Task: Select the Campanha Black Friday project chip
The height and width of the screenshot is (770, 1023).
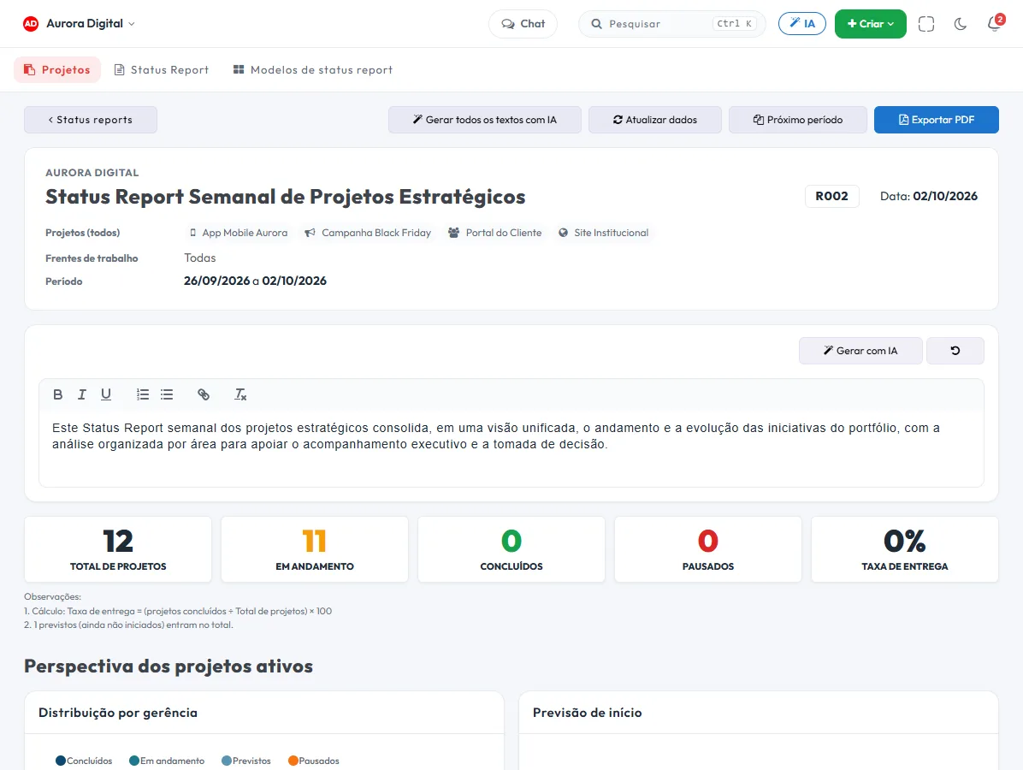Action: 368,233
